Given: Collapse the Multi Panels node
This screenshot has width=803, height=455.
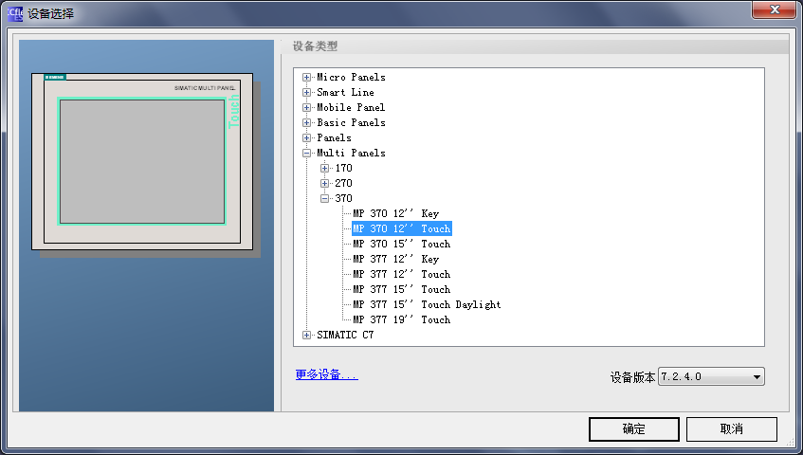Looking at the screenshot, I should click(x=306, y=153).
